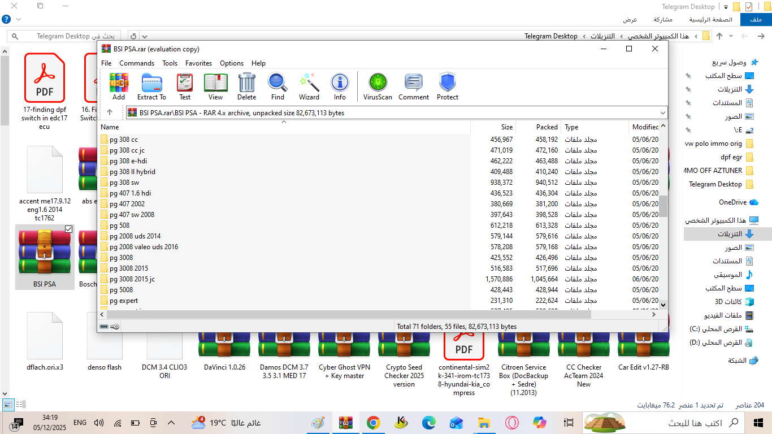Select dpf egr in the quick access list

pos(736,157)
